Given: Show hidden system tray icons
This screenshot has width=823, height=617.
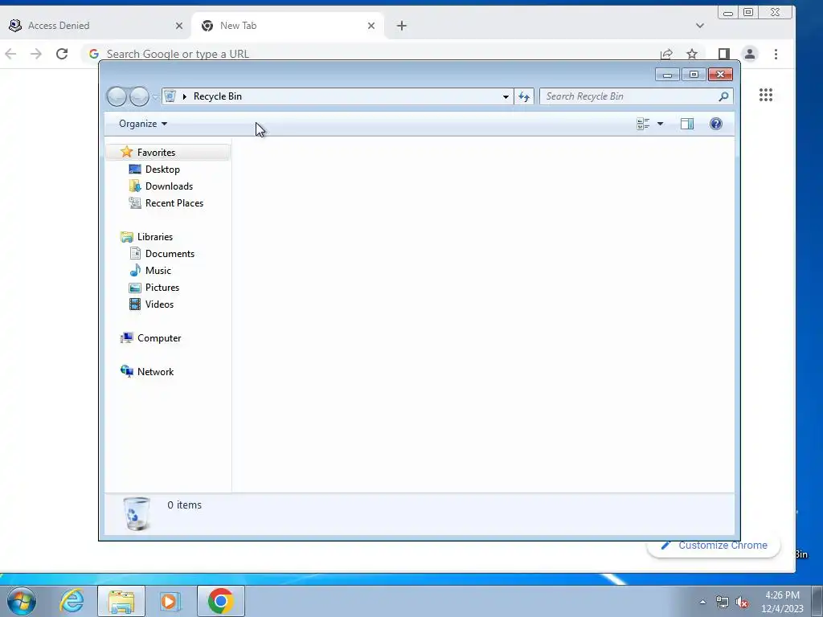Looking at the screenshot, I should point(702,603).
